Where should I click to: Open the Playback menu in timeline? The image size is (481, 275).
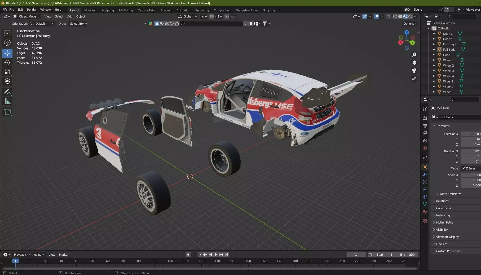pyautogui.click(x=21, y=255)
